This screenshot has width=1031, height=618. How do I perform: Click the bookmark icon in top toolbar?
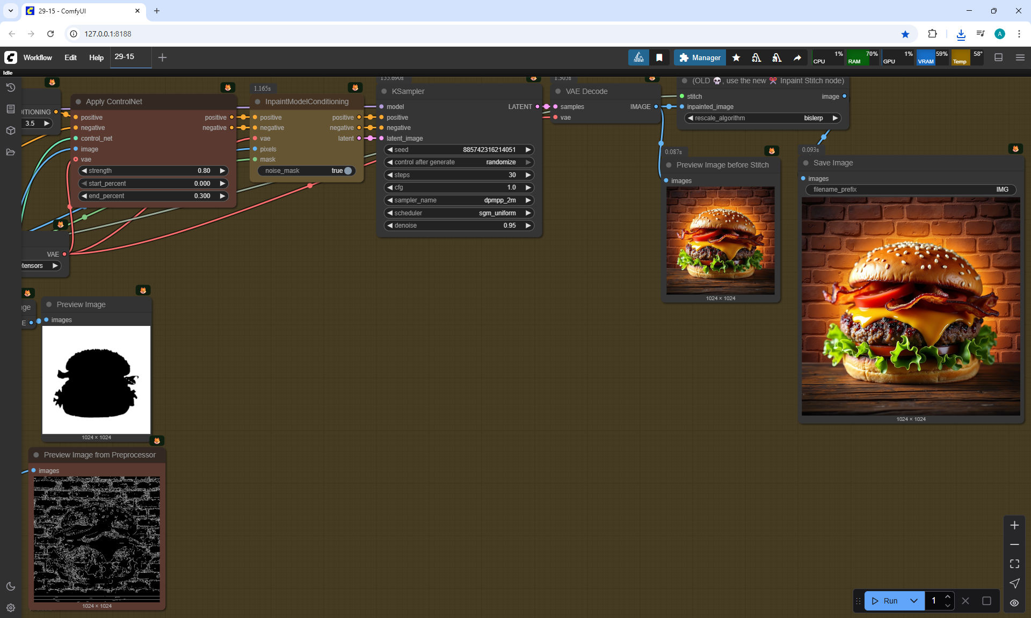tap(659, 57)
